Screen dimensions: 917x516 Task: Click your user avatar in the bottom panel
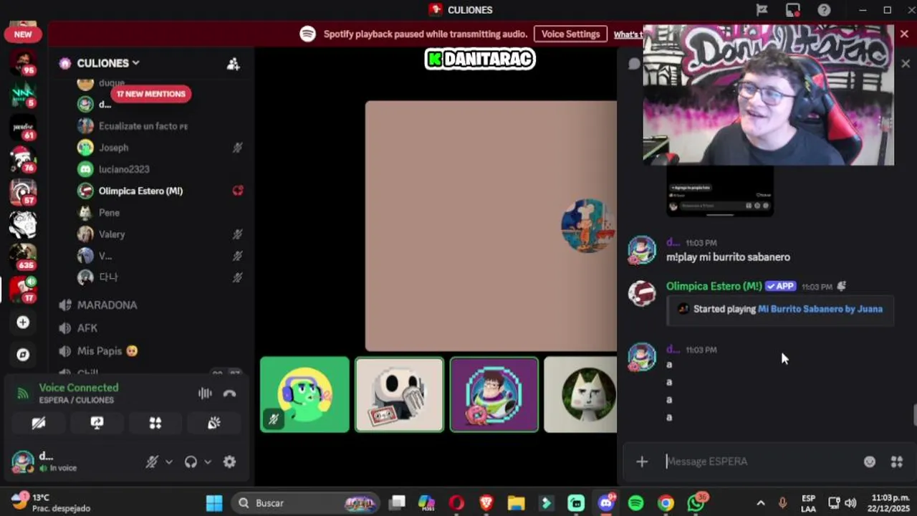pyautogui.click(x=23, y=462)
